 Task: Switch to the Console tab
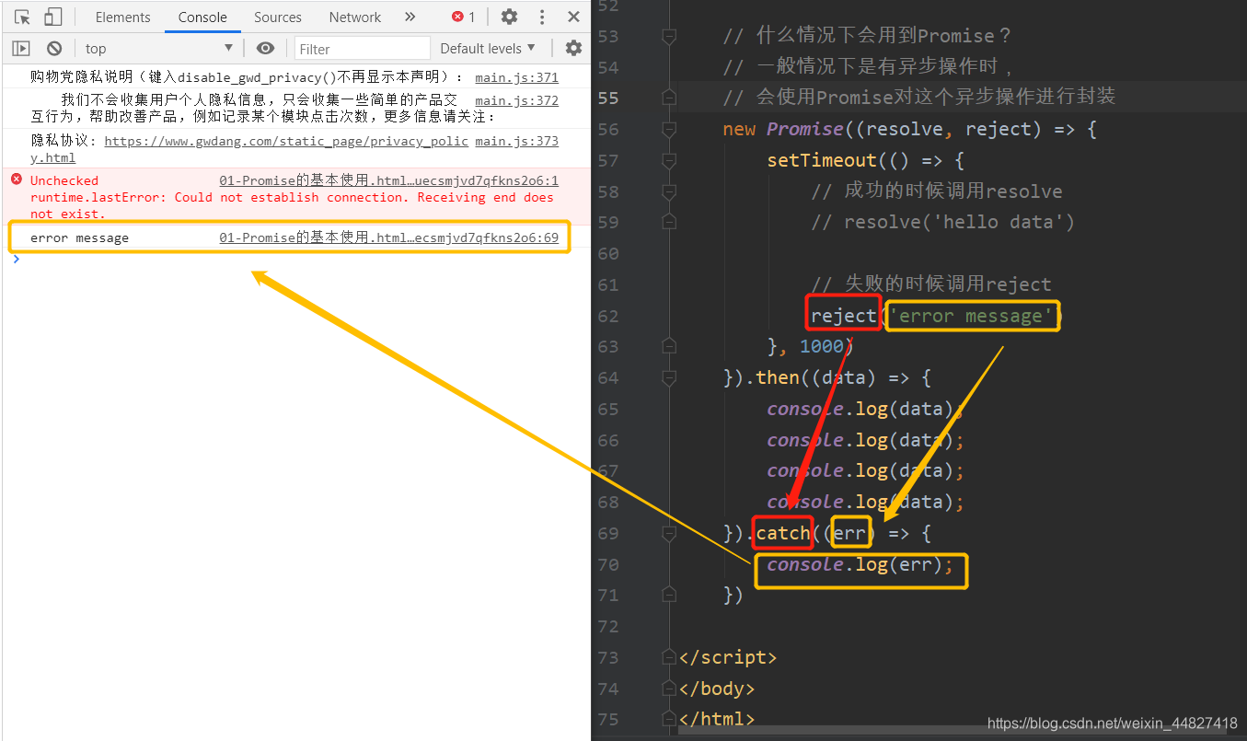[202, 17]
